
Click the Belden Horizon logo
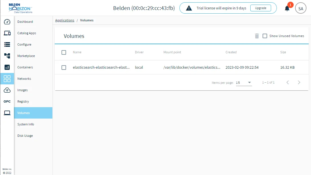point(21,8)
